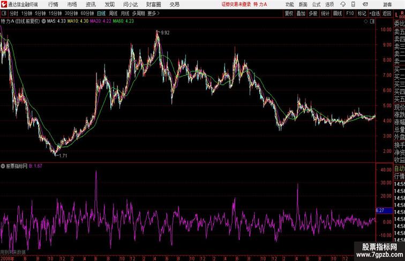Select the 日线 daily chart tab
Viewport: 405px width, 261px height.
point(101,13)
